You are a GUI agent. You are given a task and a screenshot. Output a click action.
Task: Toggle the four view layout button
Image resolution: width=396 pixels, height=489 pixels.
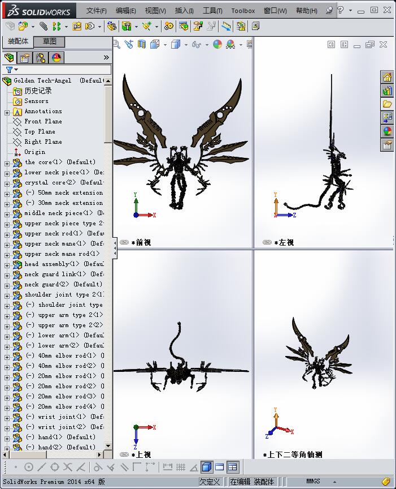pyautogui.click(x=233, y=467)
